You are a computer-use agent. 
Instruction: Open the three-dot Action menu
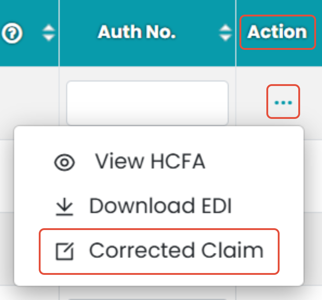click(283, 102)
